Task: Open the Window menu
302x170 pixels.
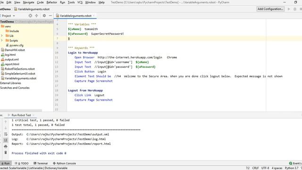Action: [90, 2]
